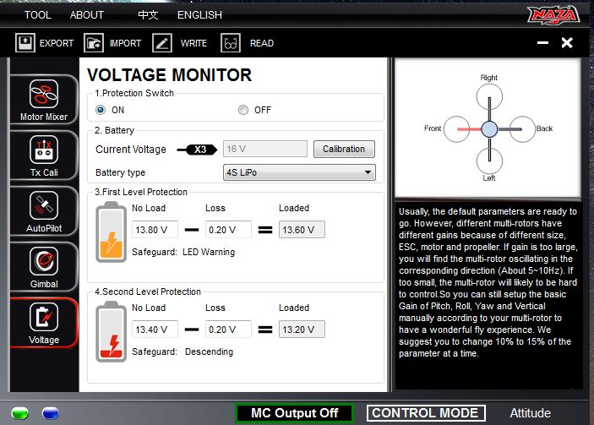This screenshot has height=425, width=594.
Task: Switch language to 中文
Action: [149, 14]
